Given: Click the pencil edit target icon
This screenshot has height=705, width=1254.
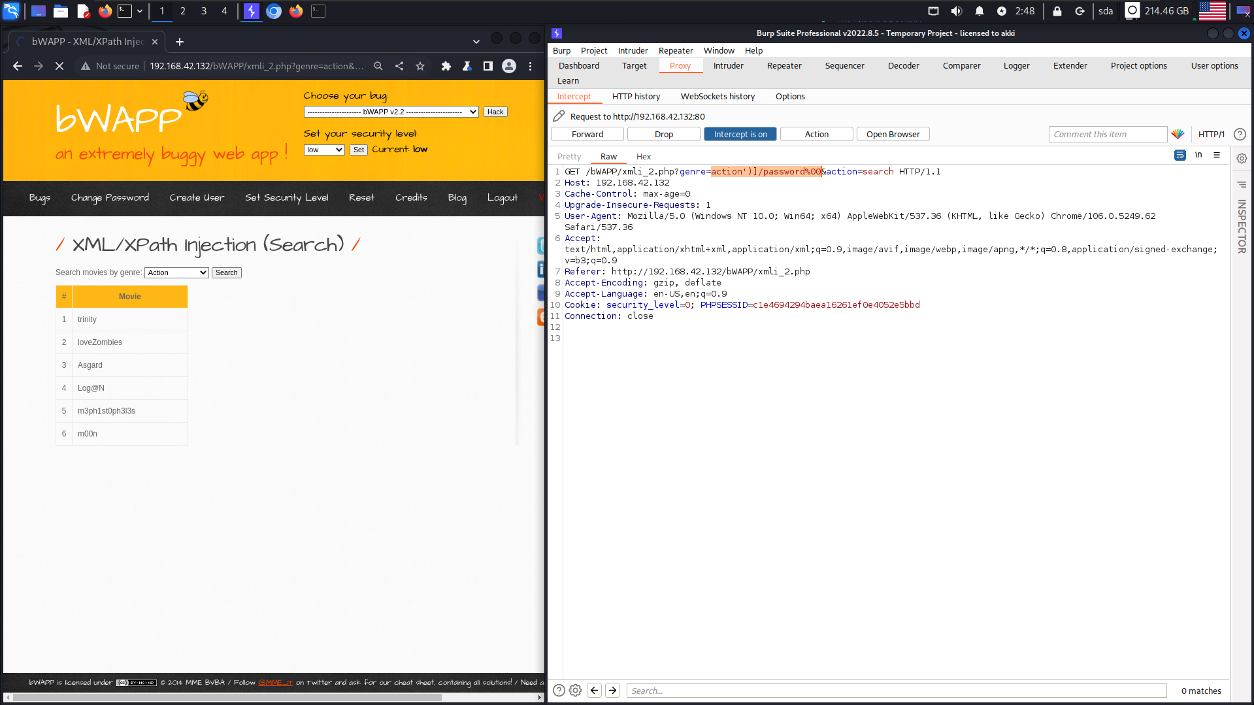Looking at the screenshot, I should pos(559,116).
